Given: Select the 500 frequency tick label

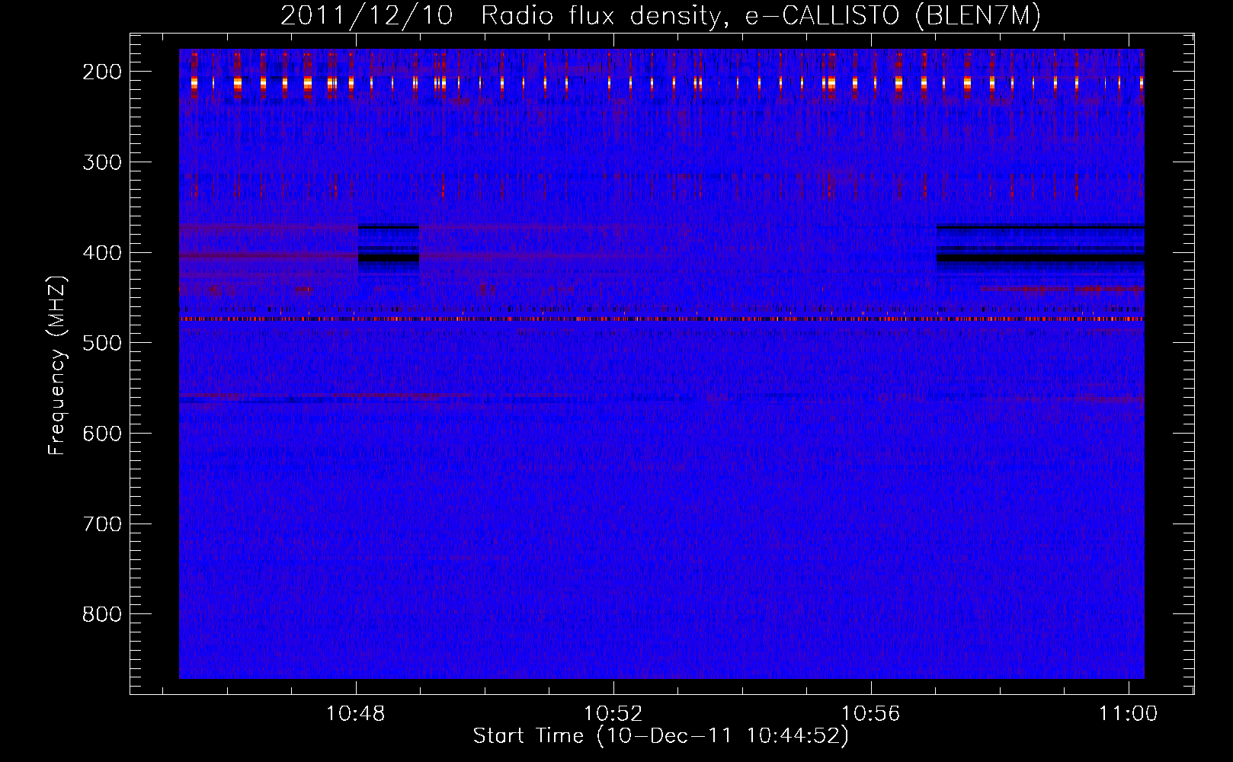Looking at the screenshot, I should pos(101,343).
